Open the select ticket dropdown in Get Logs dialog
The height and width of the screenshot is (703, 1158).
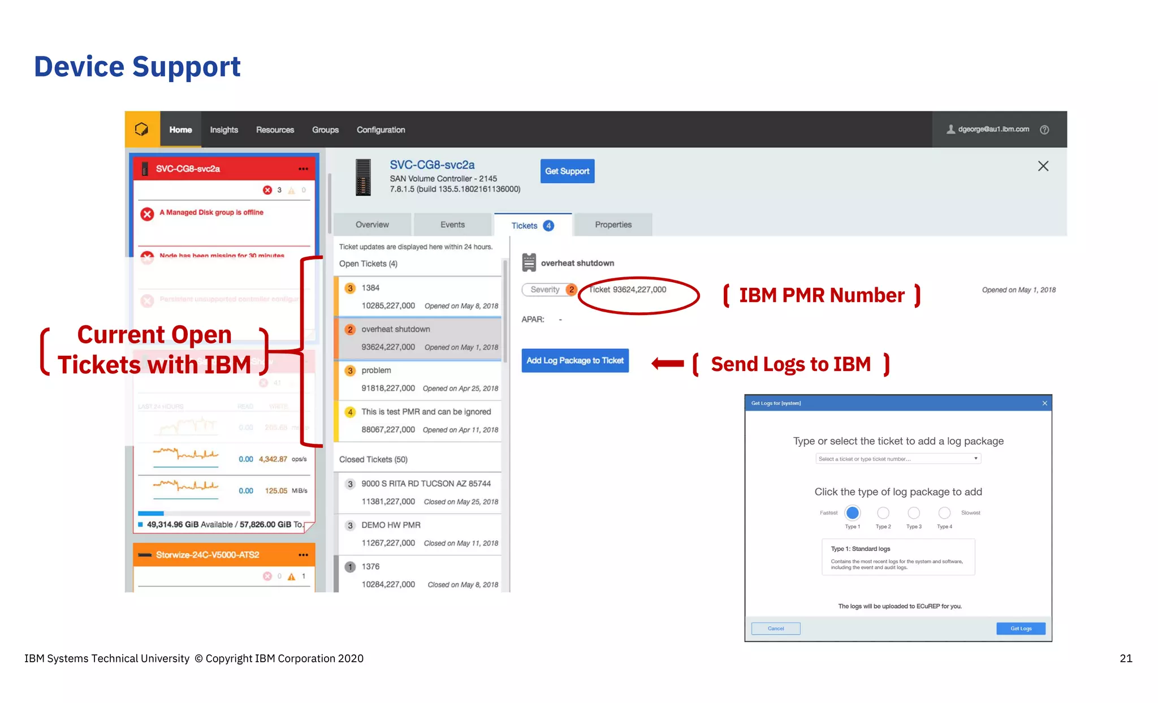(x=898, y=459)
